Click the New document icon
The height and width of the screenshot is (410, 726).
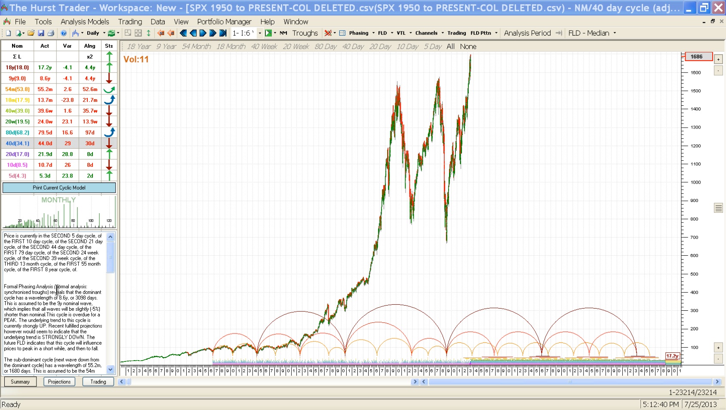[x=8, y=33]
